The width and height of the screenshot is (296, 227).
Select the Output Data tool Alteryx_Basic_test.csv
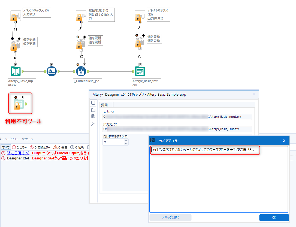(x=140, y=71)
